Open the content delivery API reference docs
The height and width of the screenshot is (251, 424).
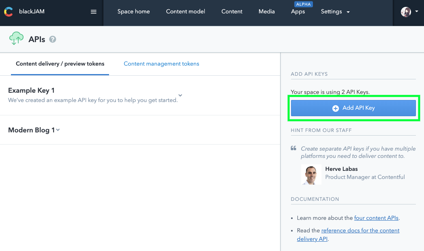[360, 230]
